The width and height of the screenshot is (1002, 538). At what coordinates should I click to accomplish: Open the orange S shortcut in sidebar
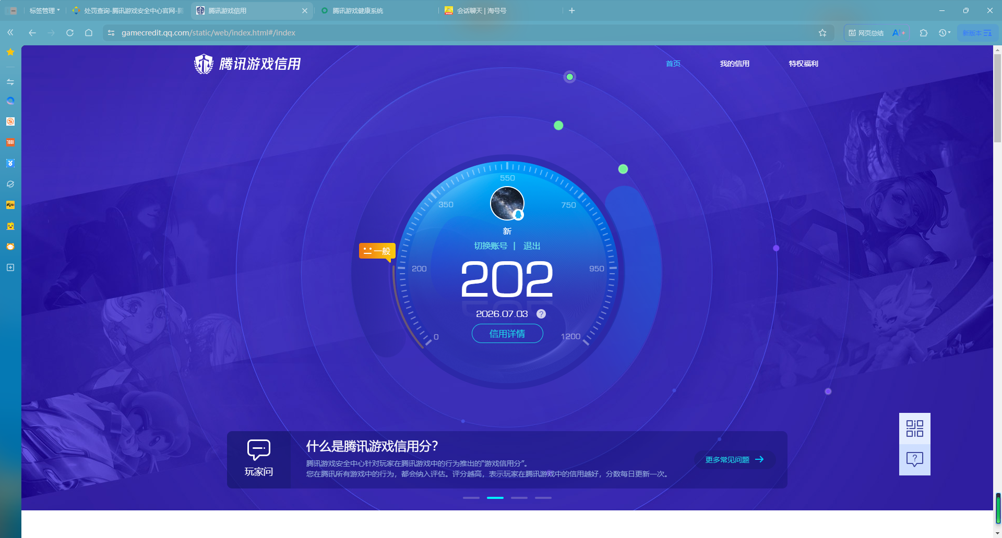point(10,121)
